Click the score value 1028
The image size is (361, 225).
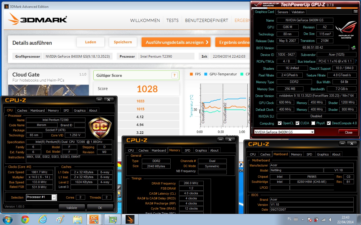[x=147, y=89]
